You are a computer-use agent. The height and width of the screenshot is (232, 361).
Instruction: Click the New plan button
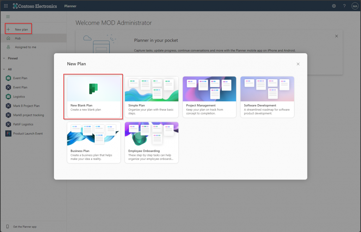point(18,29)
